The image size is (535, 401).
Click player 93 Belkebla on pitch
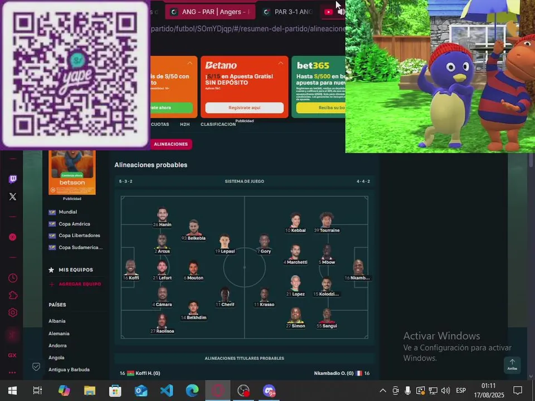click(x=193, y=230)
